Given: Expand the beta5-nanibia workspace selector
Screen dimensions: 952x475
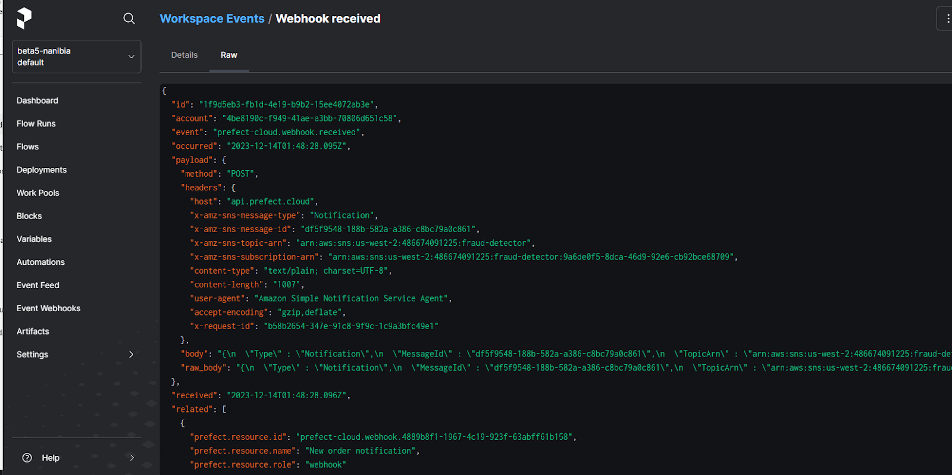Looking at the screenshot, I should pos(76,57).
